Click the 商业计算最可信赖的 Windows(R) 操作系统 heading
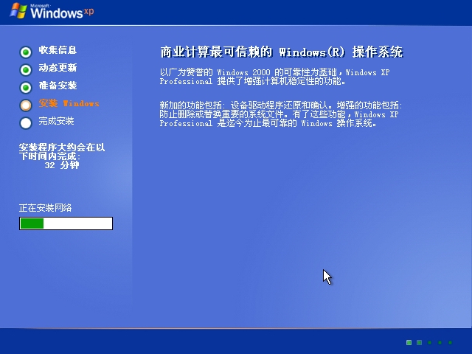The height and width of the screenshot is (354, 472). pyautogui.click(x=282, y=52)
